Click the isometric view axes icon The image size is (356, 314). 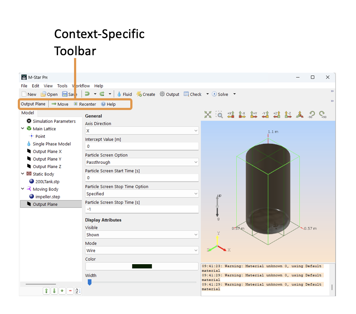(x=300, y=114)
